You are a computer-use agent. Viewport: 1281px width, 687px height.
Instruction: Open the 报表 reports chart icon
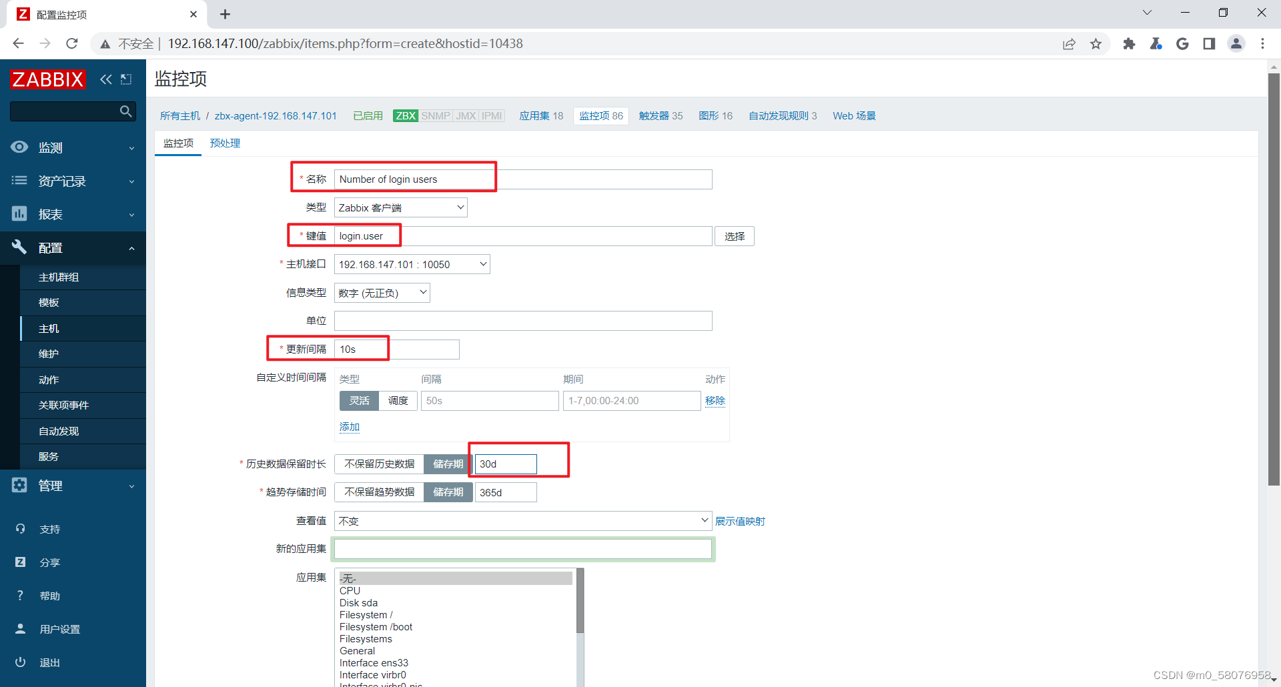click(19, 213)
